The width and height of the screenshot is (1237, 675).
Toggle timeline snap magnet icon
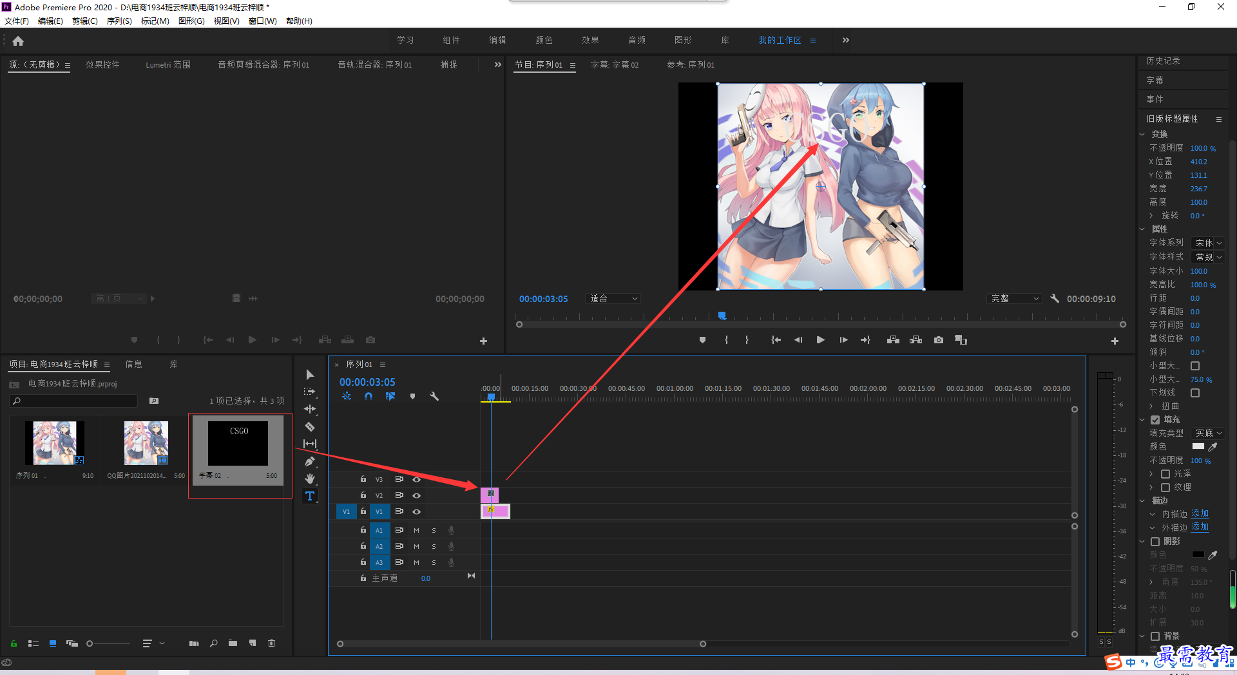click(x=369, y=397)
